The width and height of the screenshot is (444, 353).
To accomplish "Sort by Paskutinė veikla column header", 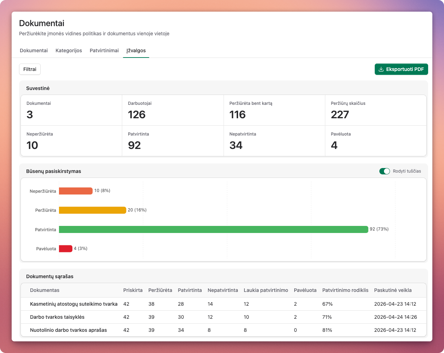I will coord(393,290).
